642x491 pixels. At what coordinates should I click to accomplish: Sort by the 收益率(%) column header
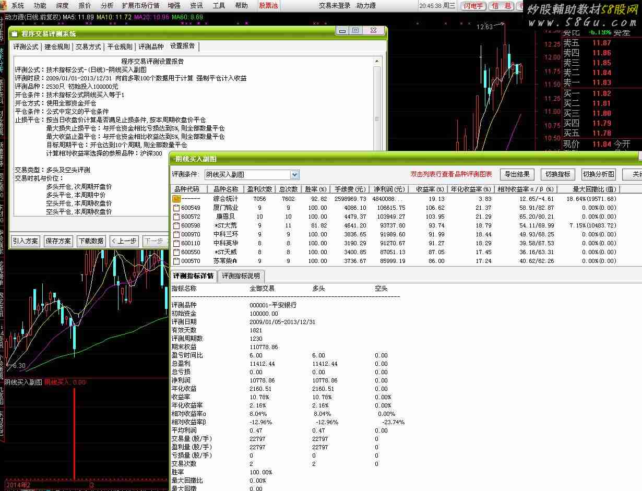(430, 189)
